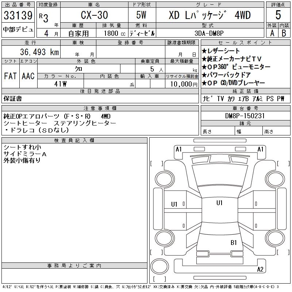Select the 検査員記入欄 header
Viewport: 292px width, 292px height.
coord(74,141)
